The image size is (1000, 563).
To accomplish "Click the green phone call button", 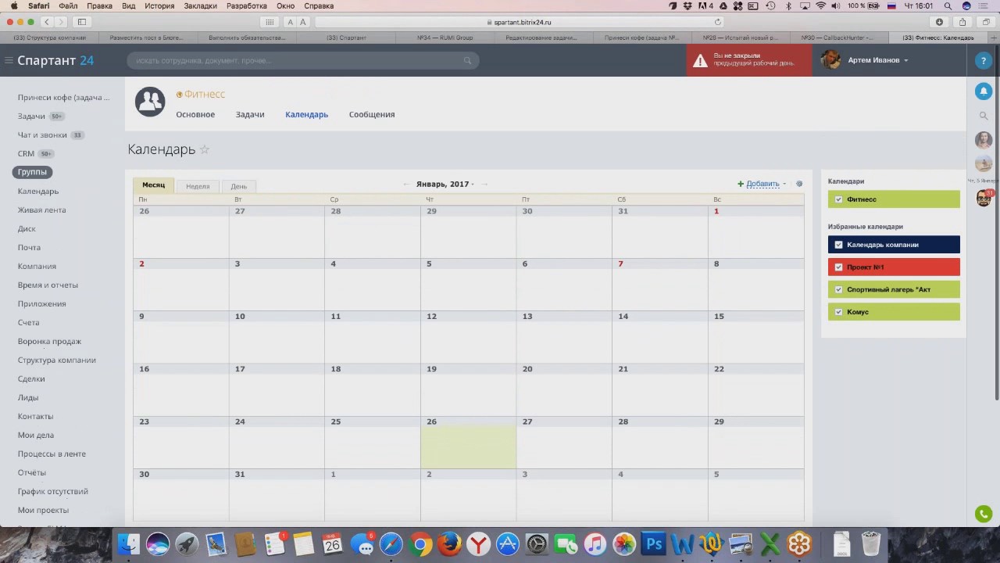I will point(984,514).
